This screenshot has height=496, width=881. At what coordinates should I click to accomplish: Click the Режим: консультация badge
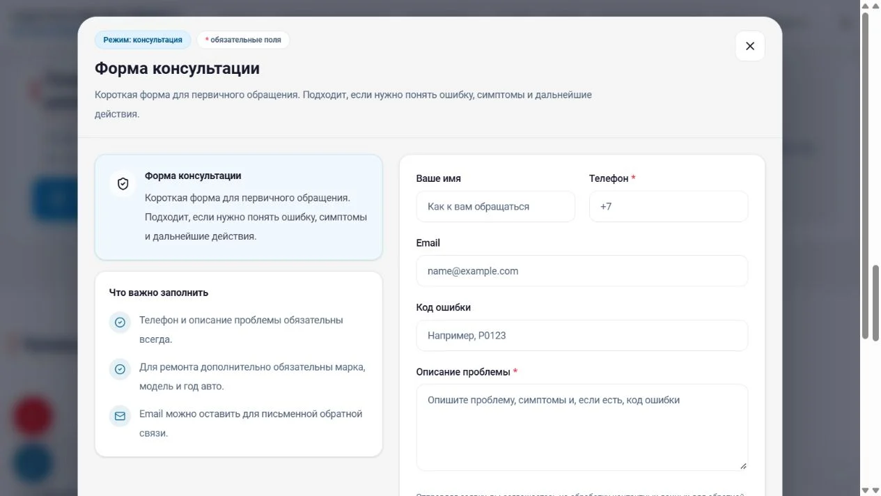(143, 40)
